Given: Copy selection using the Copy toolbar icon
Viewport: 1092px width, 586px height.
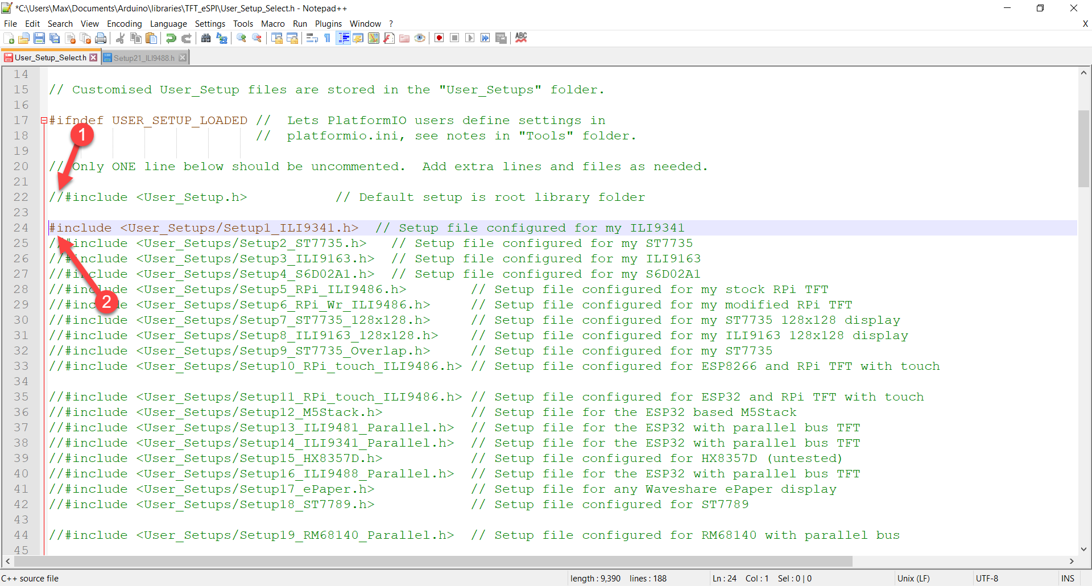Looking at the screenshot, I should click(136, 38).
